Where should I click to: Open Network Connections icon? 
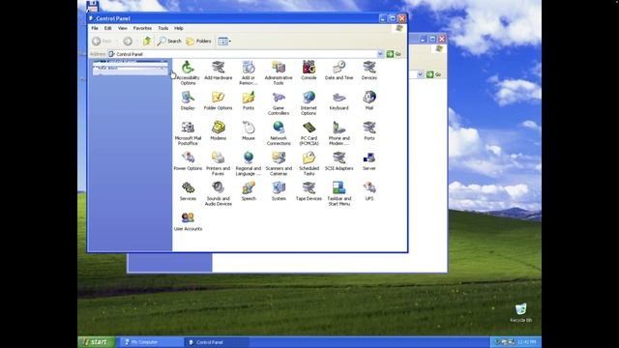(279, 133)
